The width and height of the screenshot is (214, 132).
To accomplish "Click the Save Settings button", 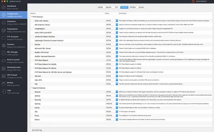I will (x=37, y=130).
